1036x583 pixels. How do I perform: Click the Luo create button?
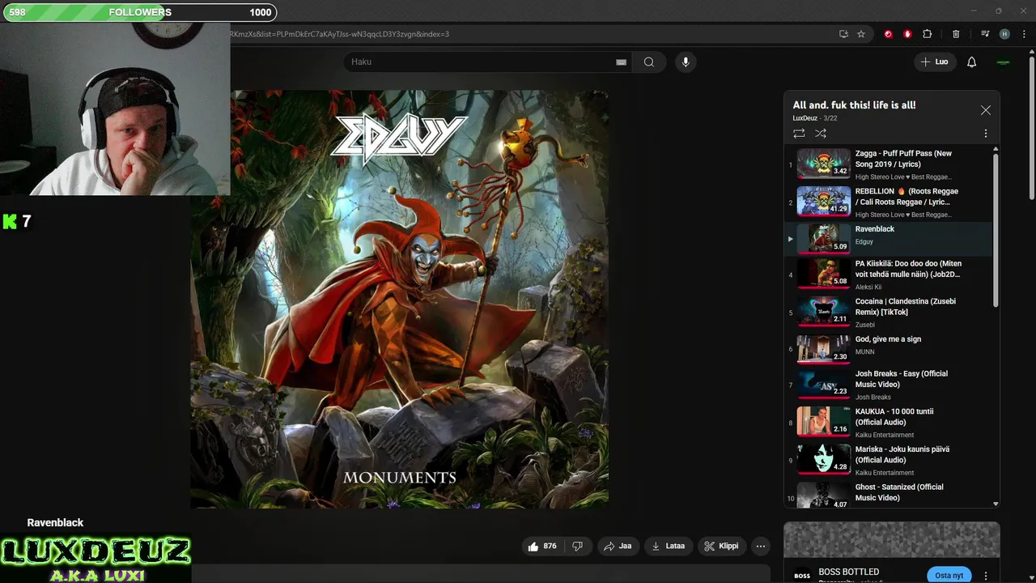click(935, 62)
